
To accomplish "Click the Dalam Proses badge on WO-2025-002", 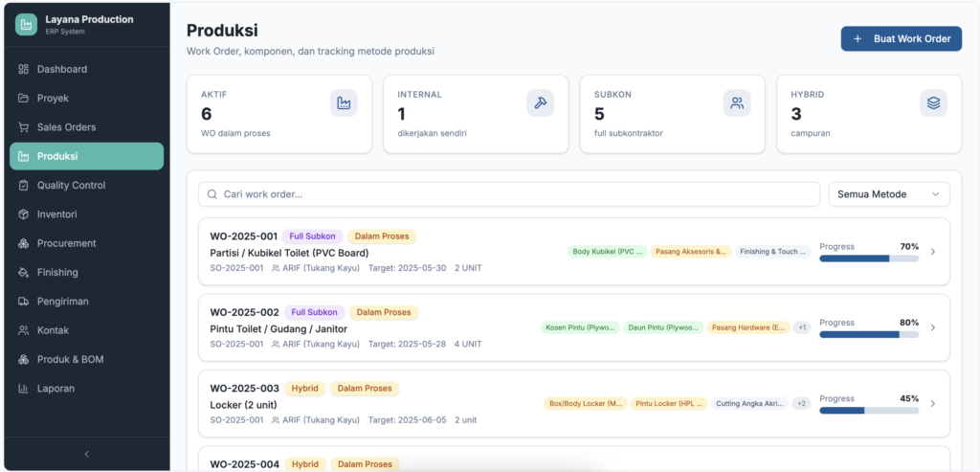I will coord(384,312).
